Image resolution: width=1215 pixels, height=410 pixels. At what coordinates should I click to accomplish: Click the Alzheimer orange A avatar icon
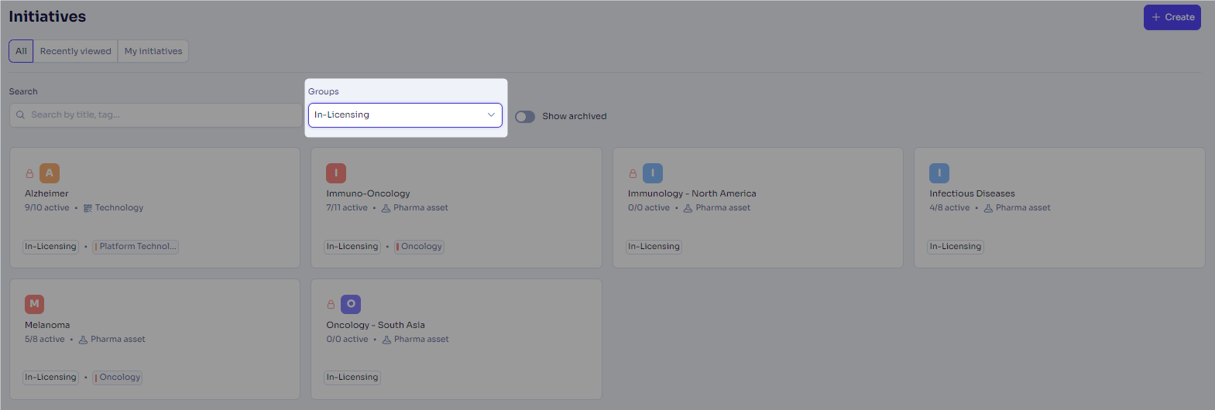(50, 173)
